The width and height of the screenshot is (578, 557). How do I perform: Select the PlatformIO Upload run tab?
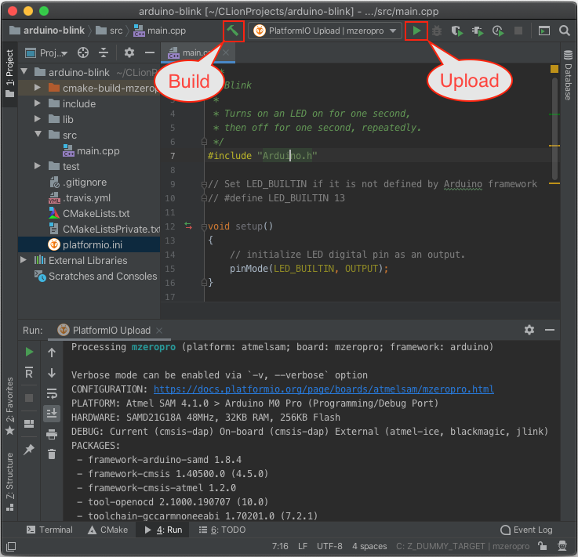pyautogui.click(x=110, y=331)
